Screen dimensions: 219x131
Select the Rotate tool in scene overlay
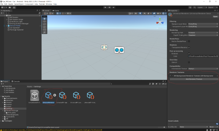45,24
